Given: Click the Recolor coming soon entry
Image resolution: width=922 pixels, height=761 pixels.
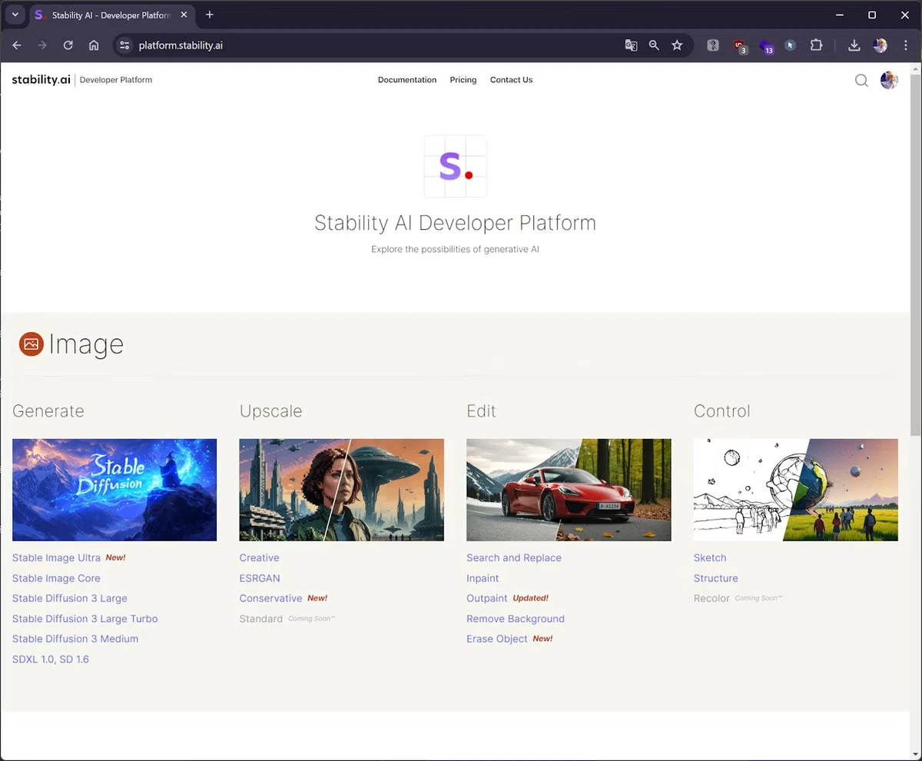Looking at the screenshot, I should [x=711, y=598].
